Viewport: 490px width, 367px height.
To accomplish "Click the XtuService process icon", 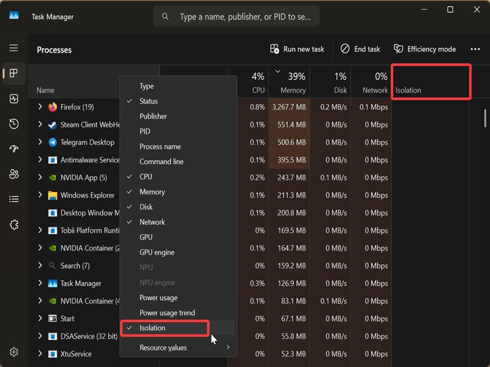I will [x=53, y=354].
